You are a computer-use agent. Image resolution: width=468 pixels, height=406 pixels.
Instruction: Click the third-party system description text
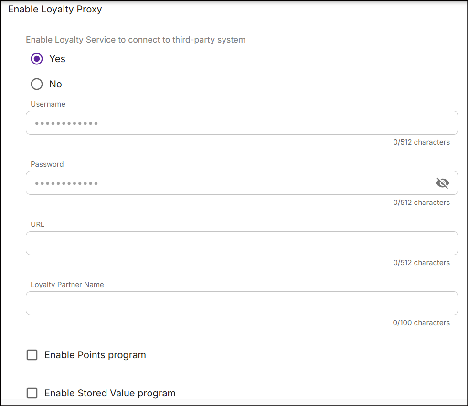[x=136, y=40]
